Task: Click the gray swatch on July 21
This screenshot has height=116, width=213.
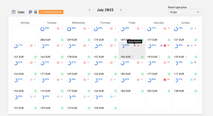Action: (31, 80)
